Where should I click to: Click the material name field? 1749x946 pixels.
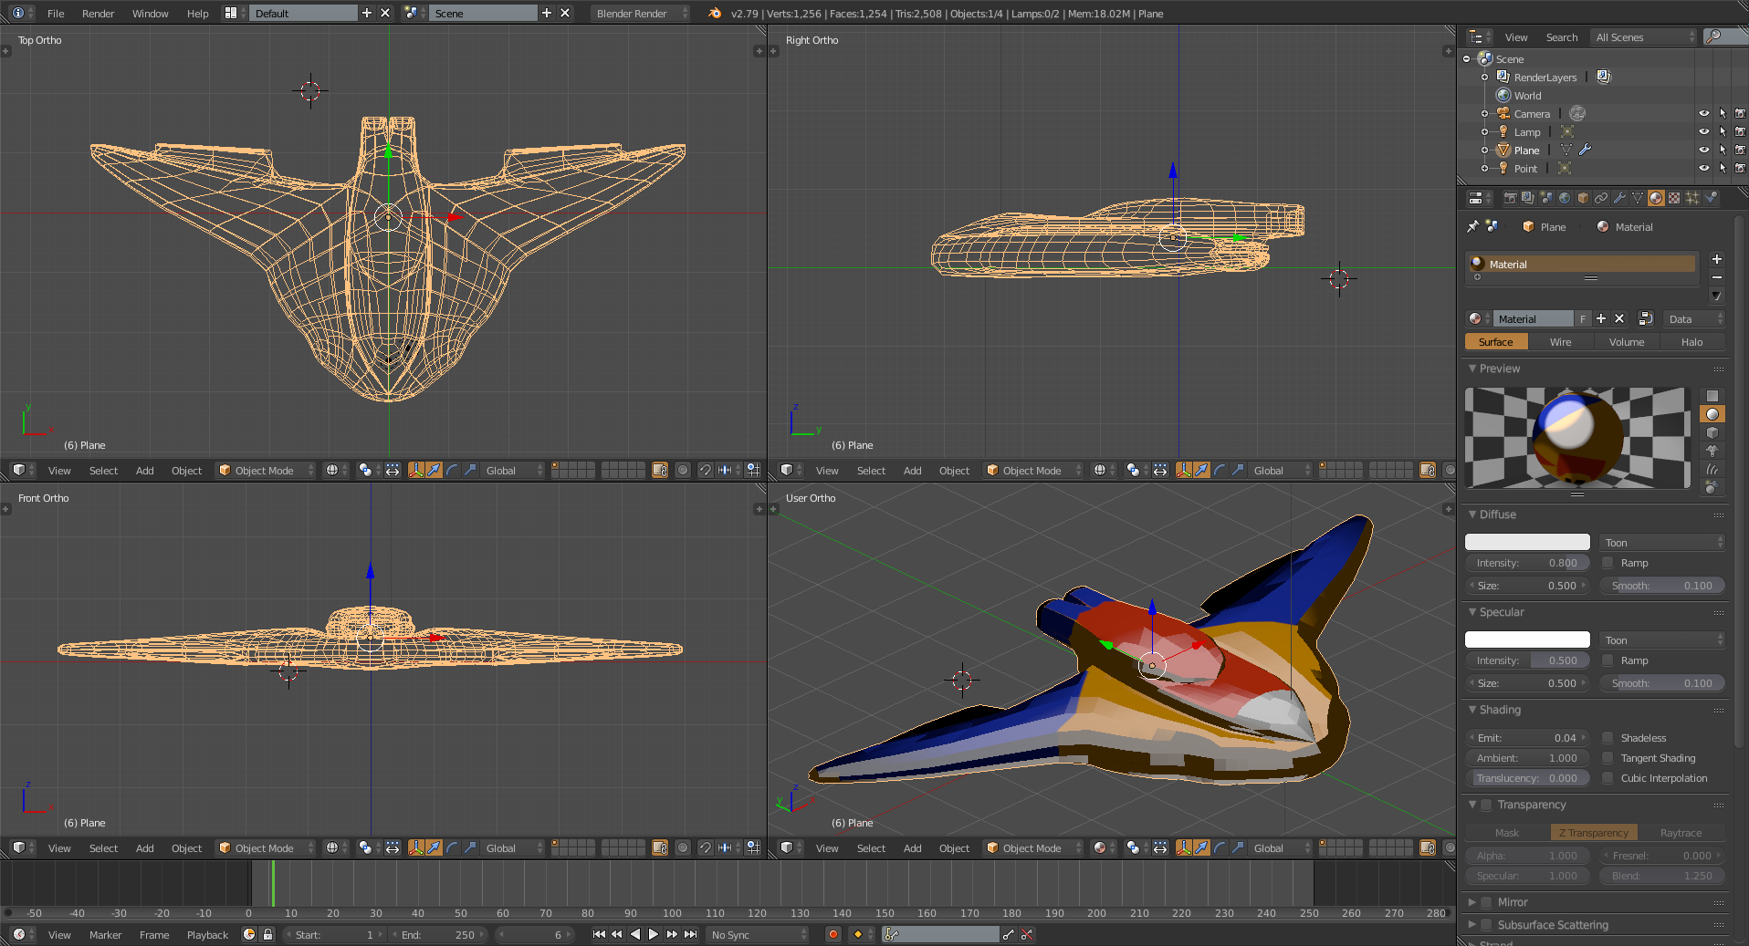[x=1534, y=318]
